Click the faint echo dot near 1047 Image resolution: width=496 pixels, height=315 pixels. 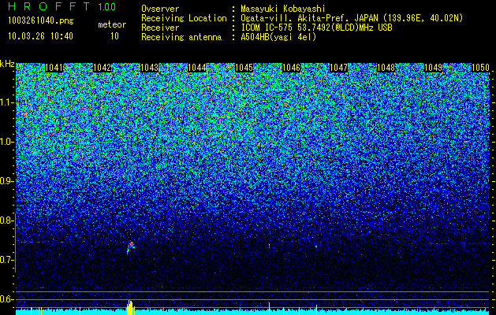point(316,246)
